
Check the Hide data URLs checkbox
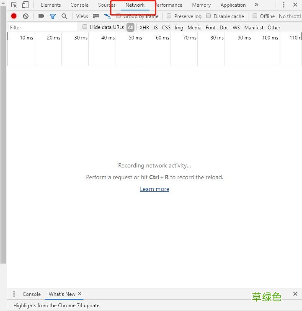click(x=85, y=27)
